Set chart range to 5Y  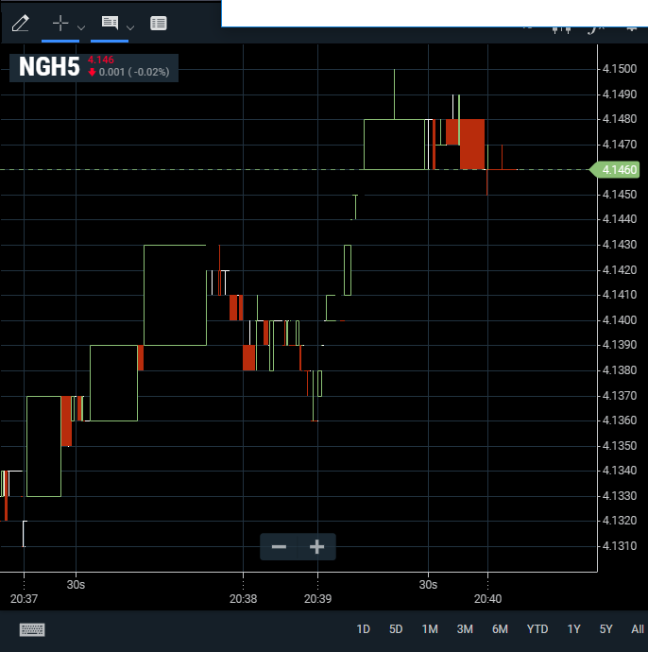[x=605, y=629]
